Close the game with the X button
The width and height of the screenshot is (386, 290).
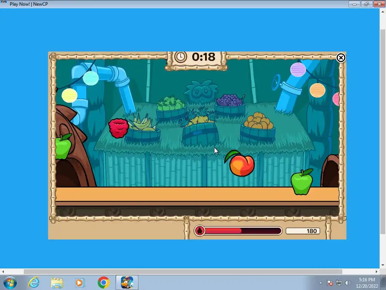341,58
